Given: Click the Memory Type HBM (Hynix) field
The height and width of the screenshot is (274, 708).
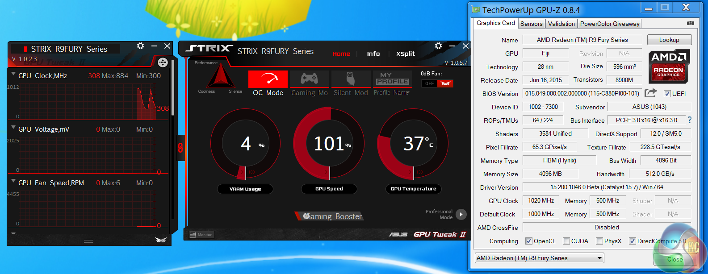Looking at the screenshot, I should [x=559, y=160].
